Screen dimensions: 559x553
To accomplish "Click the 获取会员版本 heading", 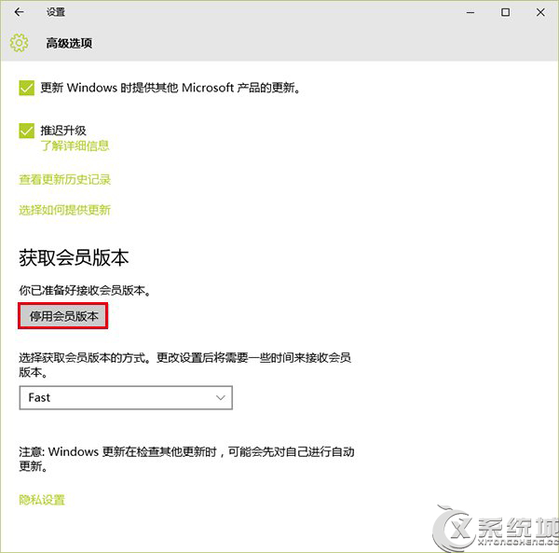I will [74, 257].
